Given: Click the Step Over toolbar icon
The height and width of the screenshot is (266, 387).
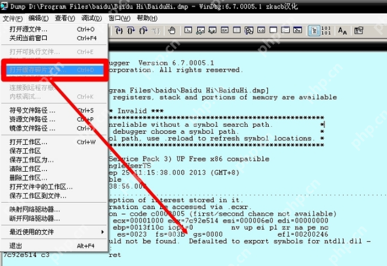Looking at the screenshot, I should click(x=131, y=31).
